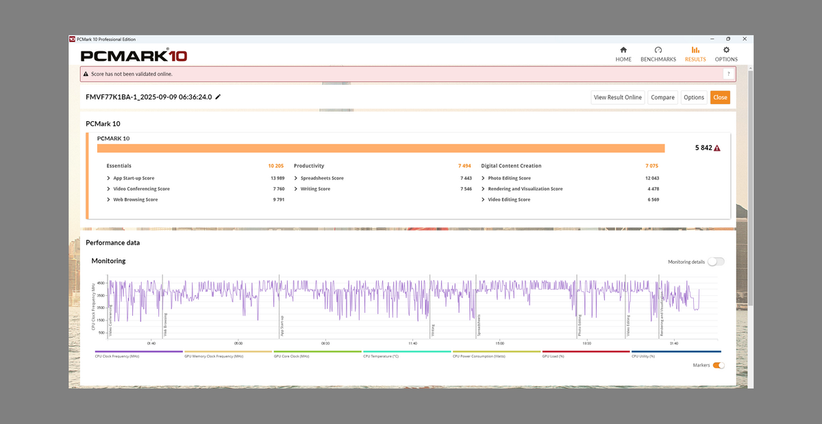Select the Results bar chart icon
The height and width of the screenshot is (424, 822).
point(695,50)
